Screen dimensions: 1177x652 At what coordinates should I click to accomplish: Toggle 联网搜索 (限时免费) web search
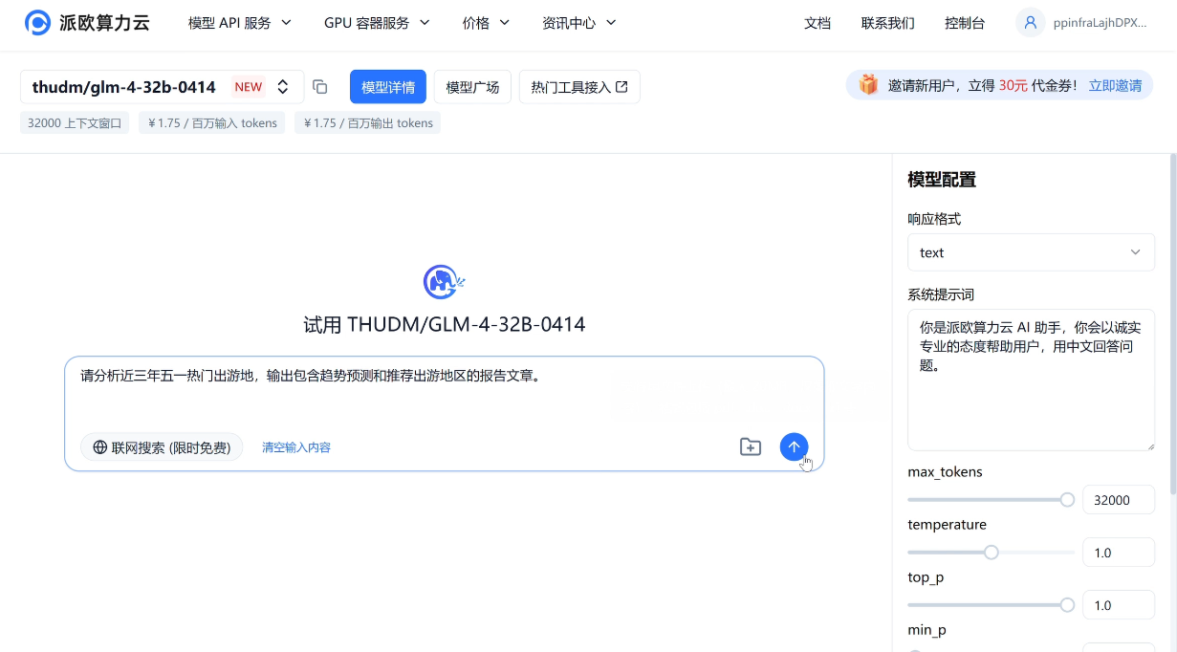point(162,447)
